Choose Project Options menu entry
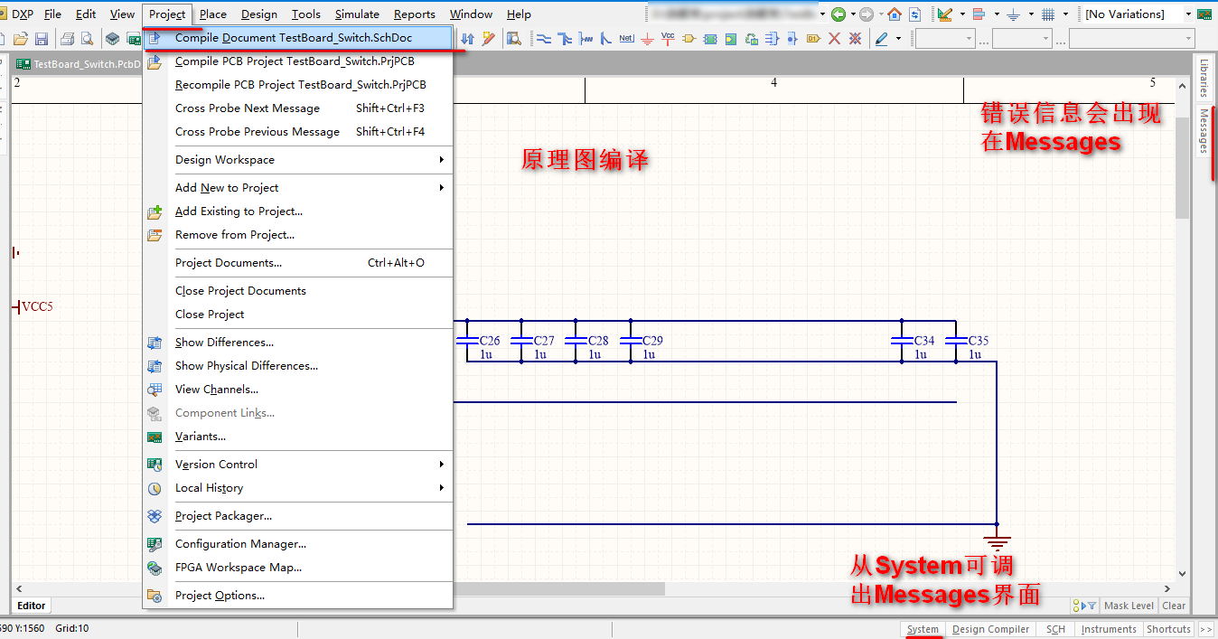Image resolution: width=1218 pixels, height=639 pixels. point(220,596)
